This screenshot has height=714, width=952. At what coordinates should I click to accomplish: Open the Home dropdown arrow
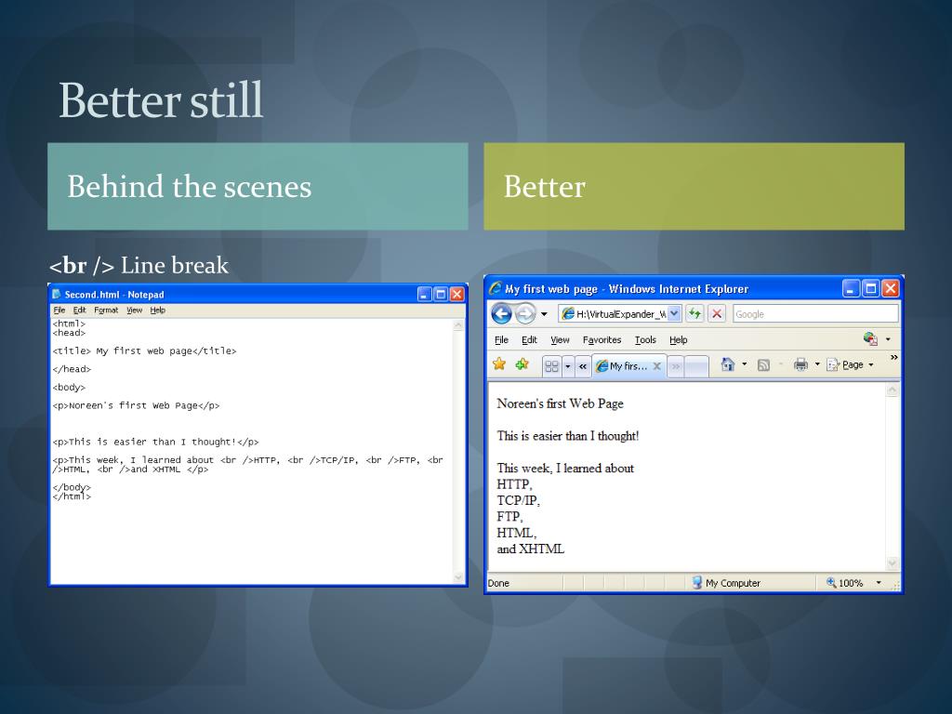(745, 364)
